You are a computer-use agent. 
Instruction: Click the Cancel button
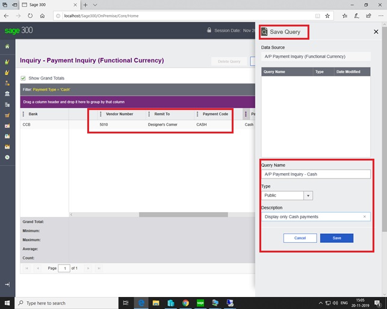[x=300, y=238]
